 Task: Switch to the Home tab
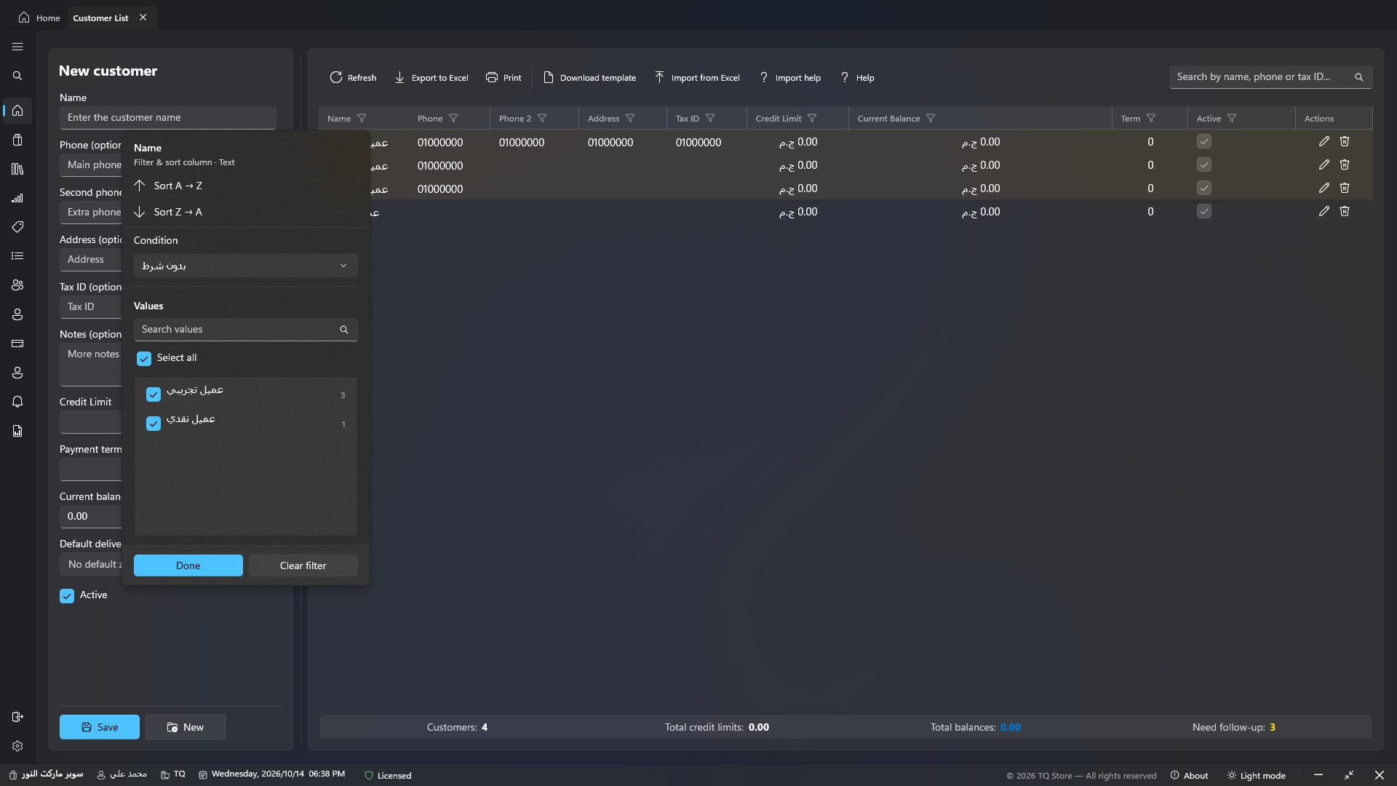[x=39, y=17]
